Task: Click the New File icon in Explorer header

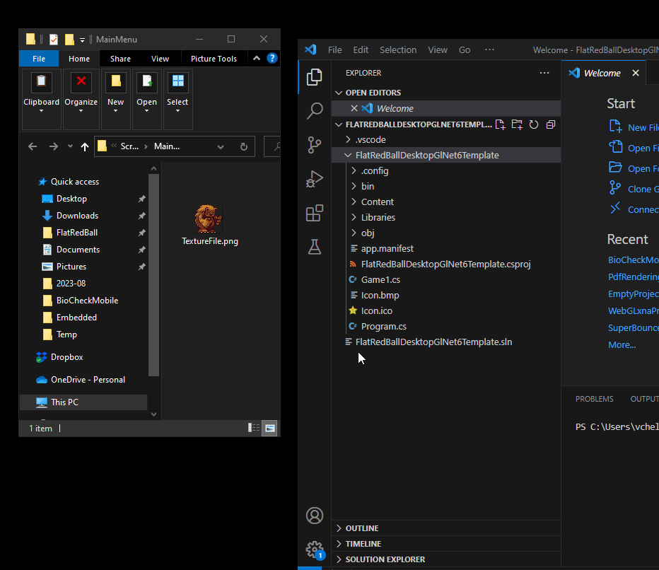Action: 500,124
